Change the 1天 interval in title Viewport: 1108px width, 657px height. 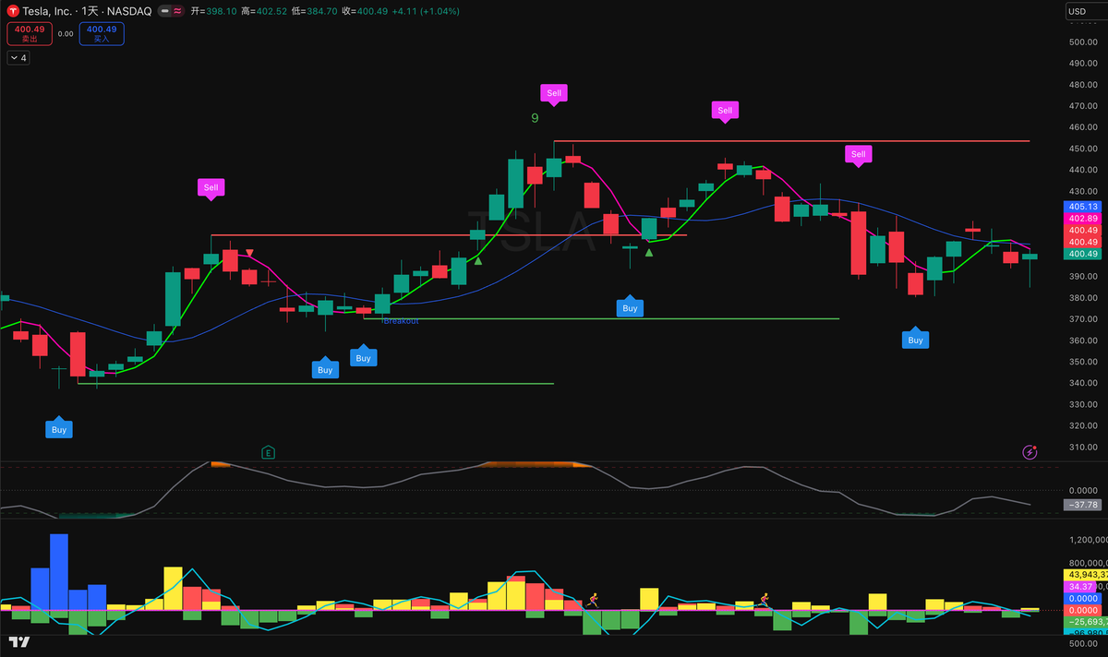[90, 11]
